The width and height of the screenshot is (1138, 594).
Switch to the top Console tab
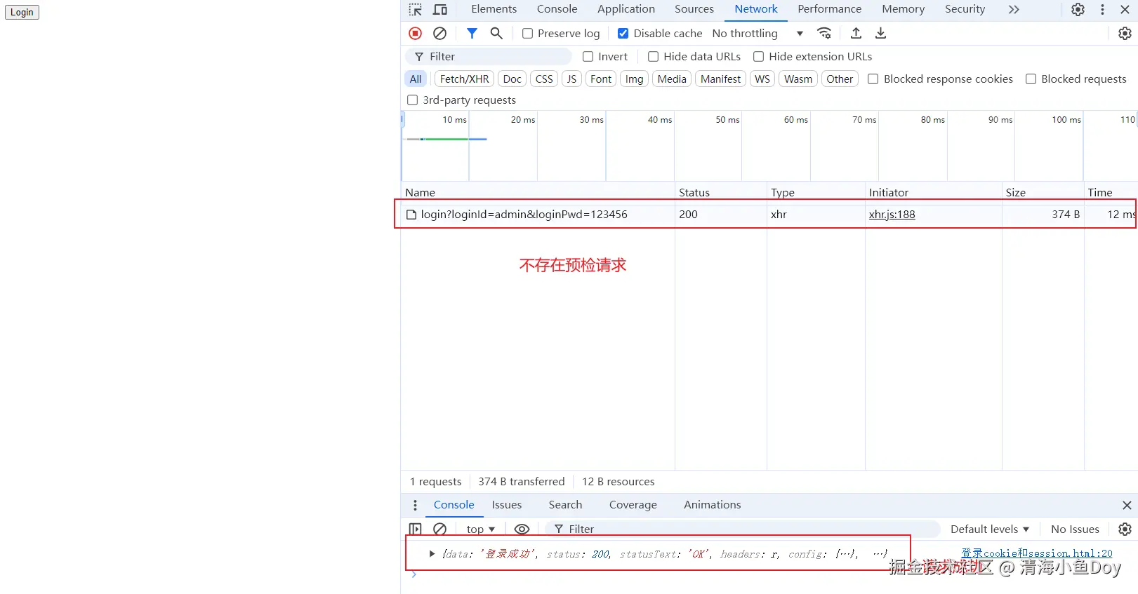(x=557, y=9)
